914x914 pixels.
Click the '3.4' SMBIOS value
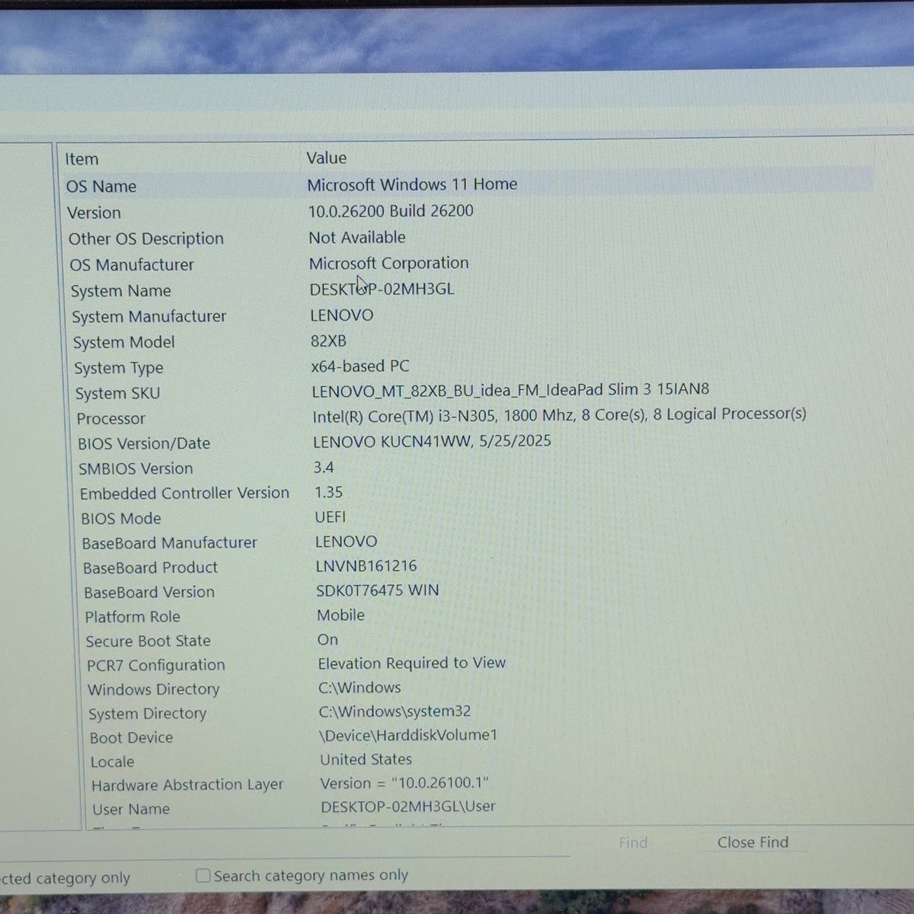(324, 467)
